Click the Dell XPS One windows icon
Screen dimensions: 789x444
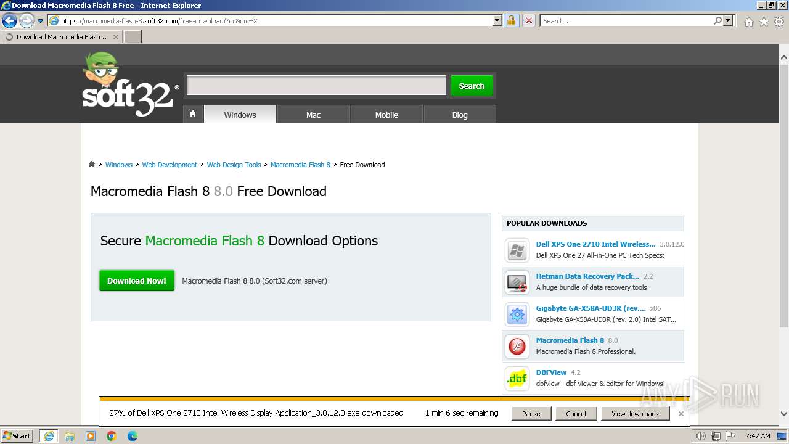pos(517,250)
